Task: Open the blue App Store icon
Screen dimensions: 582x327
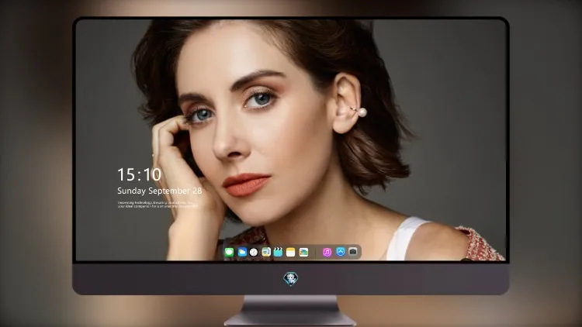Action: pos(341,252)
